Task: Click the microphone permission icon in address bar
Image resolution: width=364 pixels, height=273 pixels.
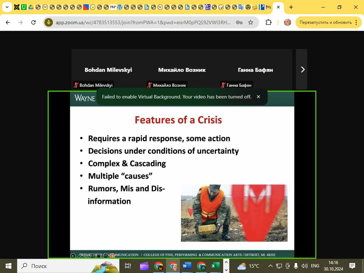Action: click(x=49, y=22)
